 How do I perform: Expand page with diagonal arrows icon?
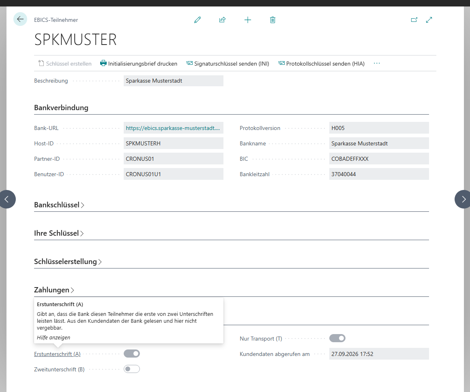[429, 20]
